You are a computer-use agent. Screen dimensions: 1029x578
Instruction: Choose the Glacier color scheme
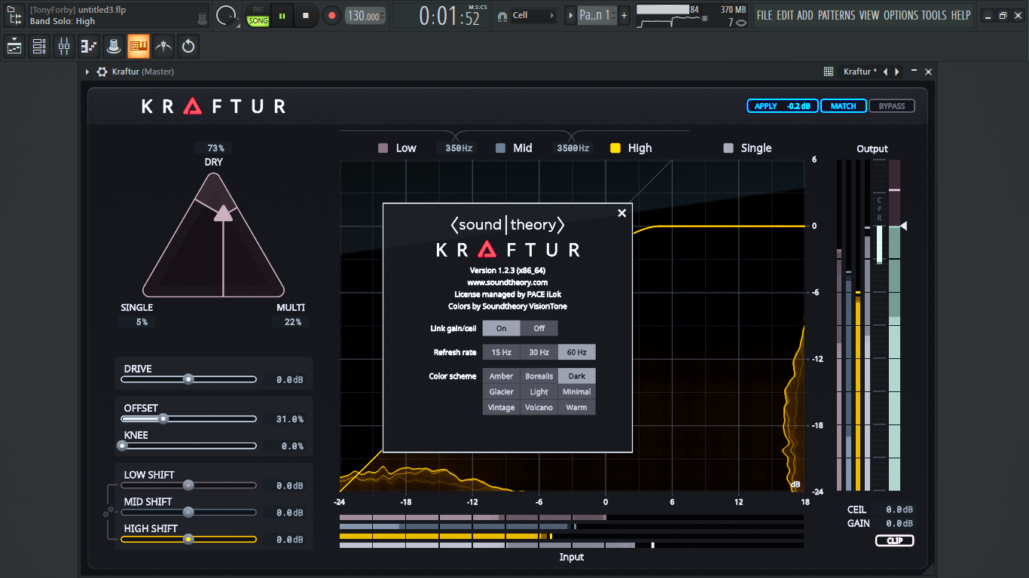pos(502,392)
